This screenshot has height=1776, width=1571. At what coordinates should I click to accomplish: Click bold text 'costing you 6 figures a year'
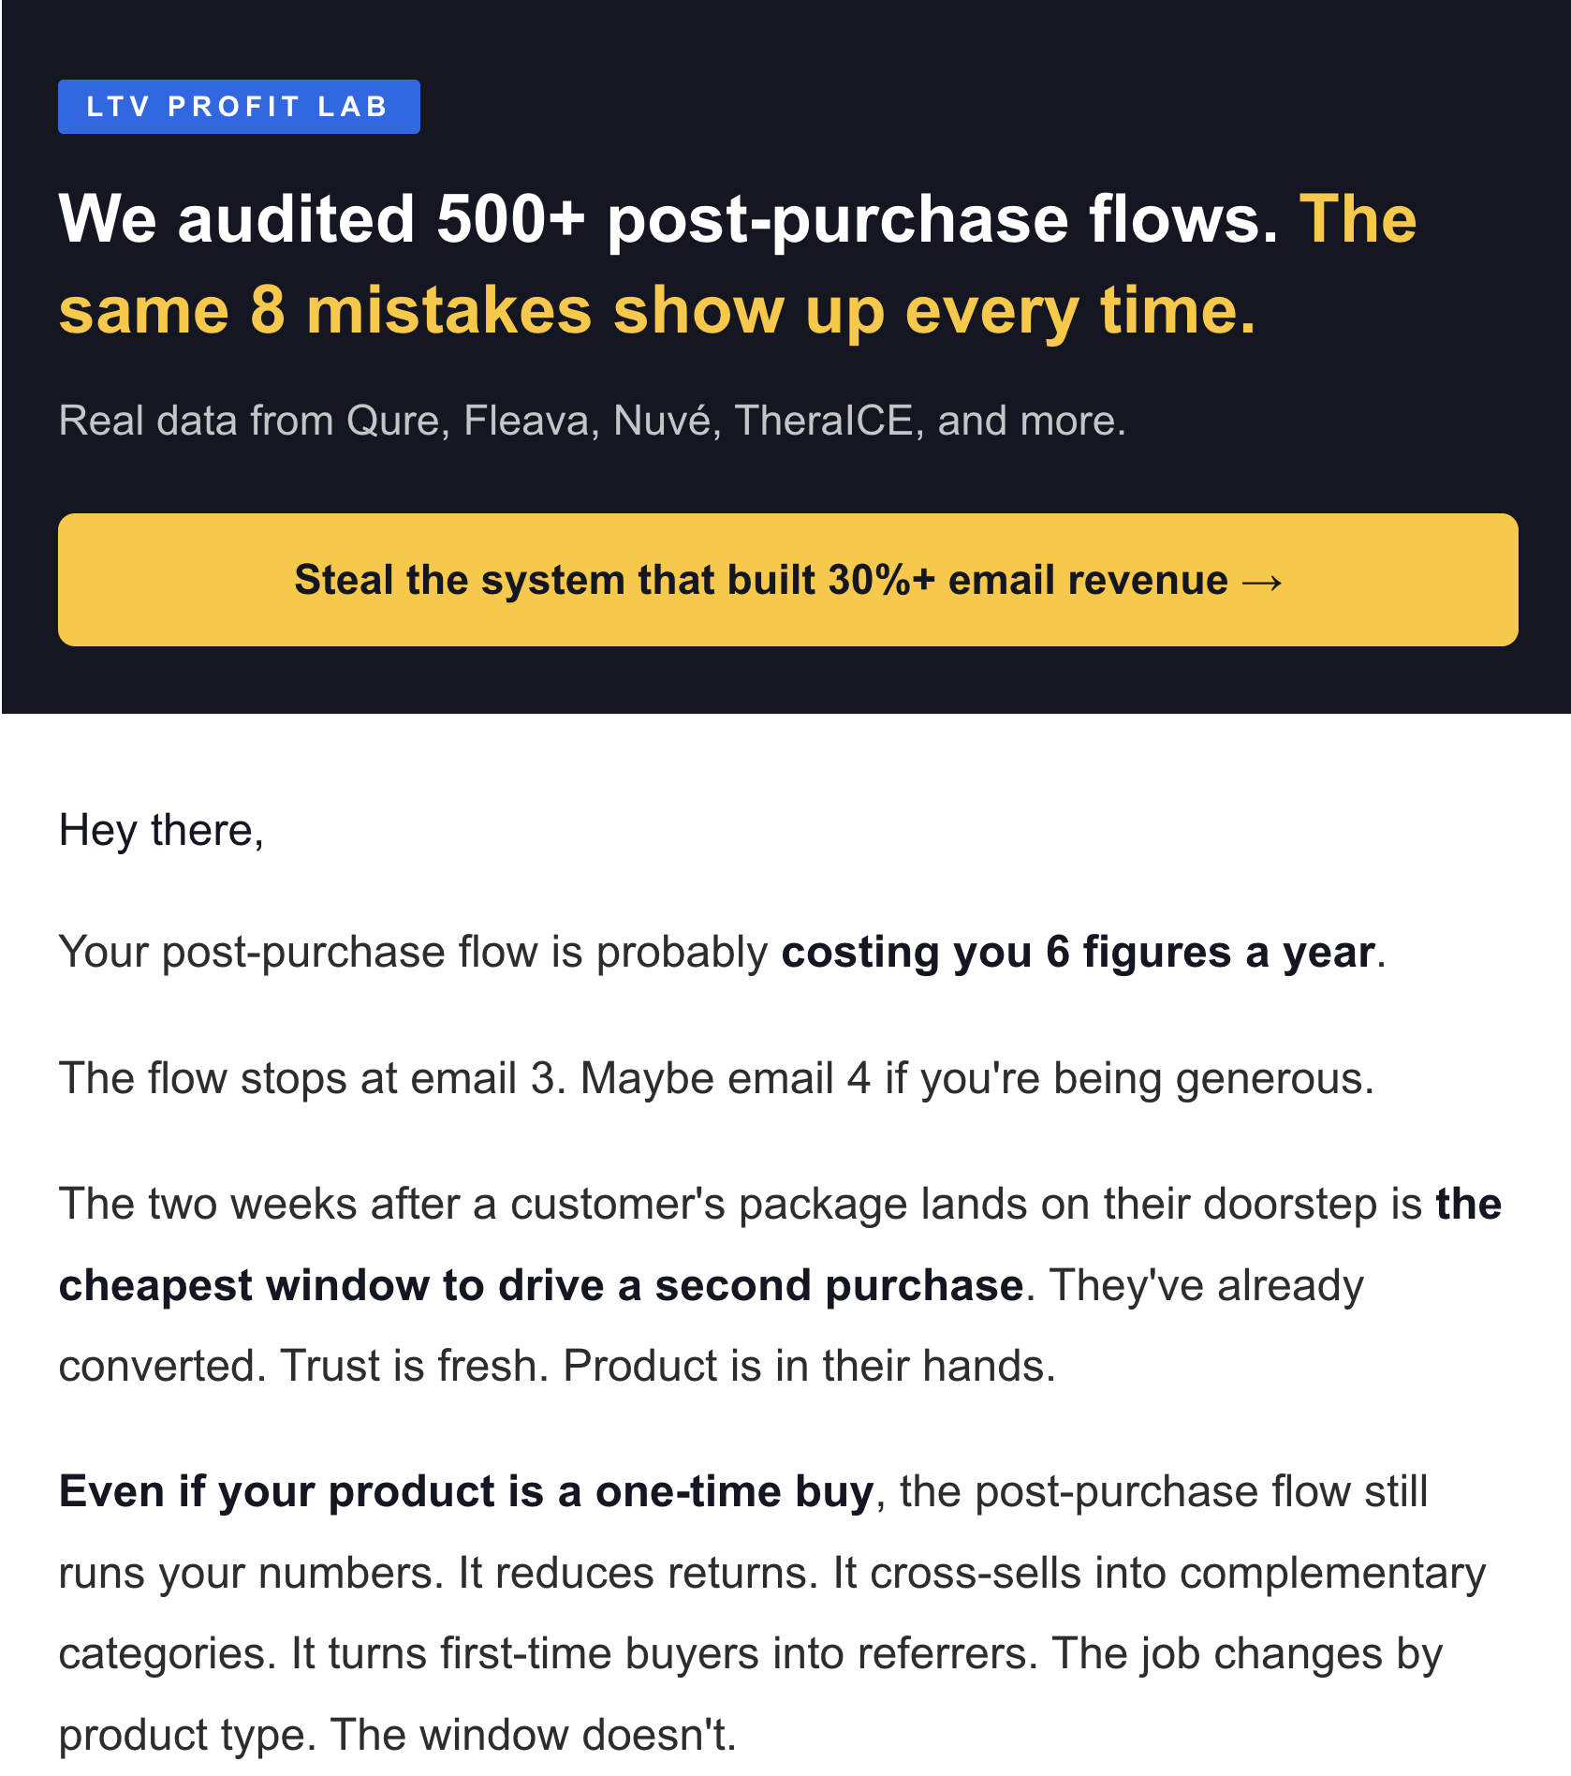coord(1079,953)
